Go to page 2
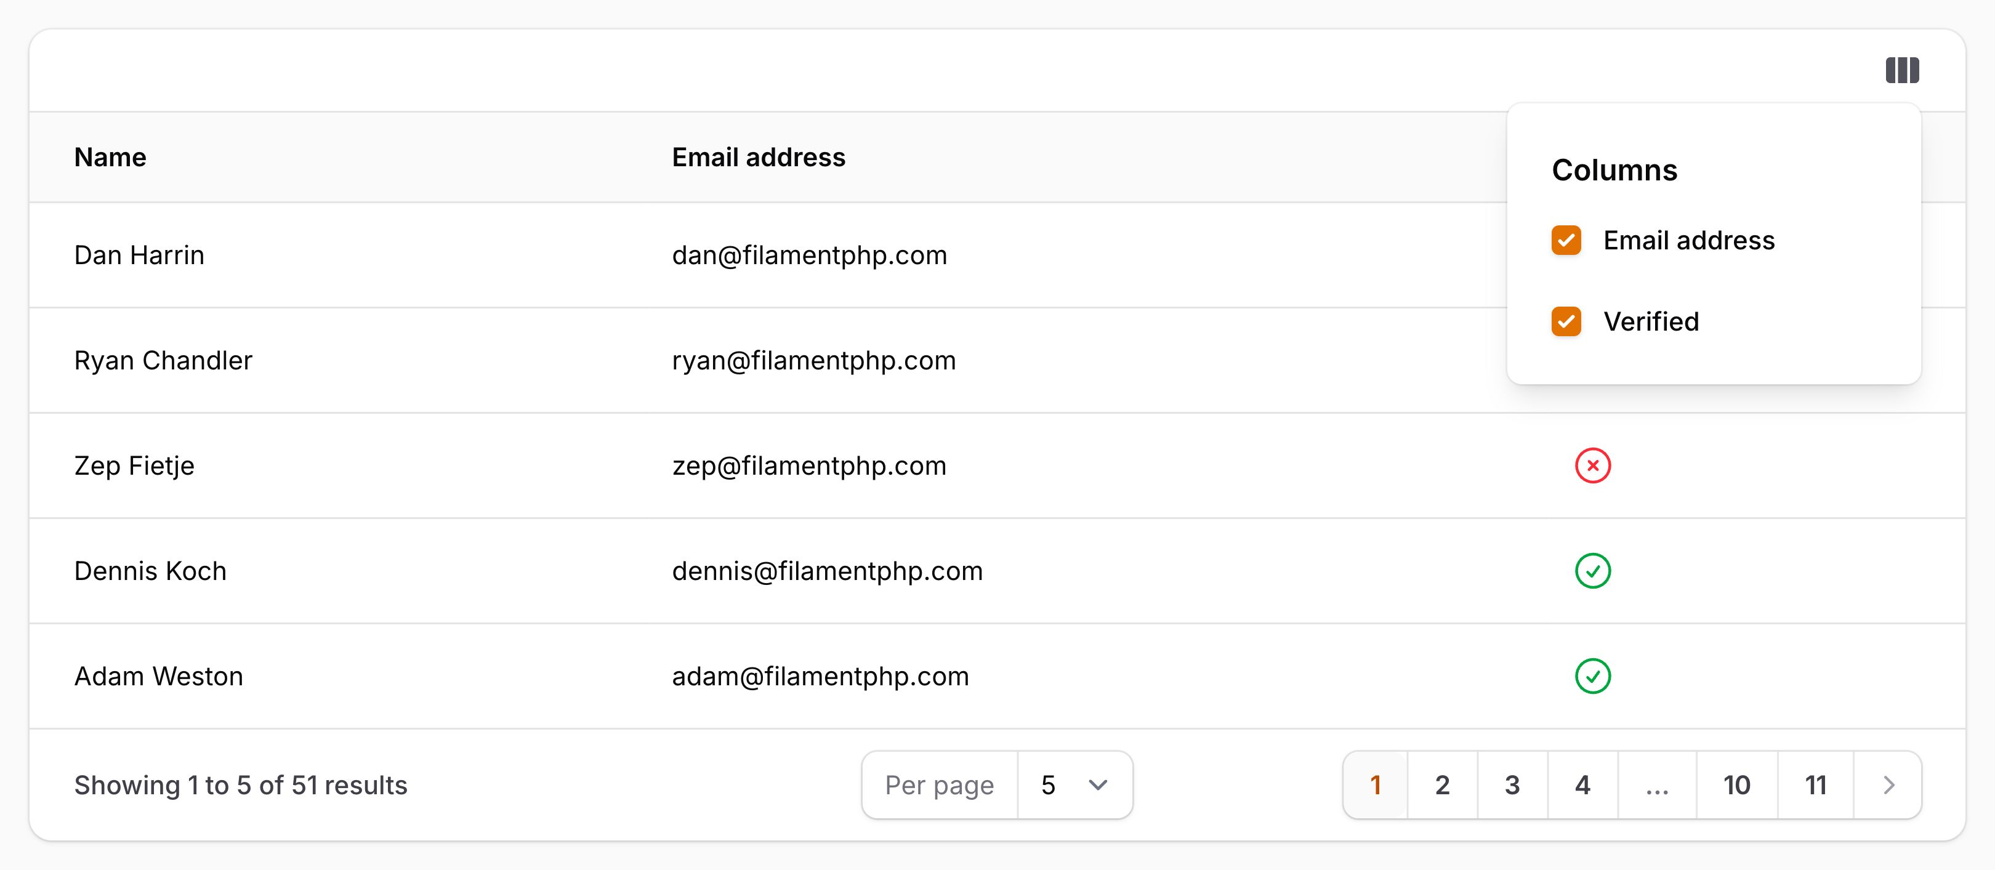The height and width of the screenshot is (870, 1995). 1442,785
